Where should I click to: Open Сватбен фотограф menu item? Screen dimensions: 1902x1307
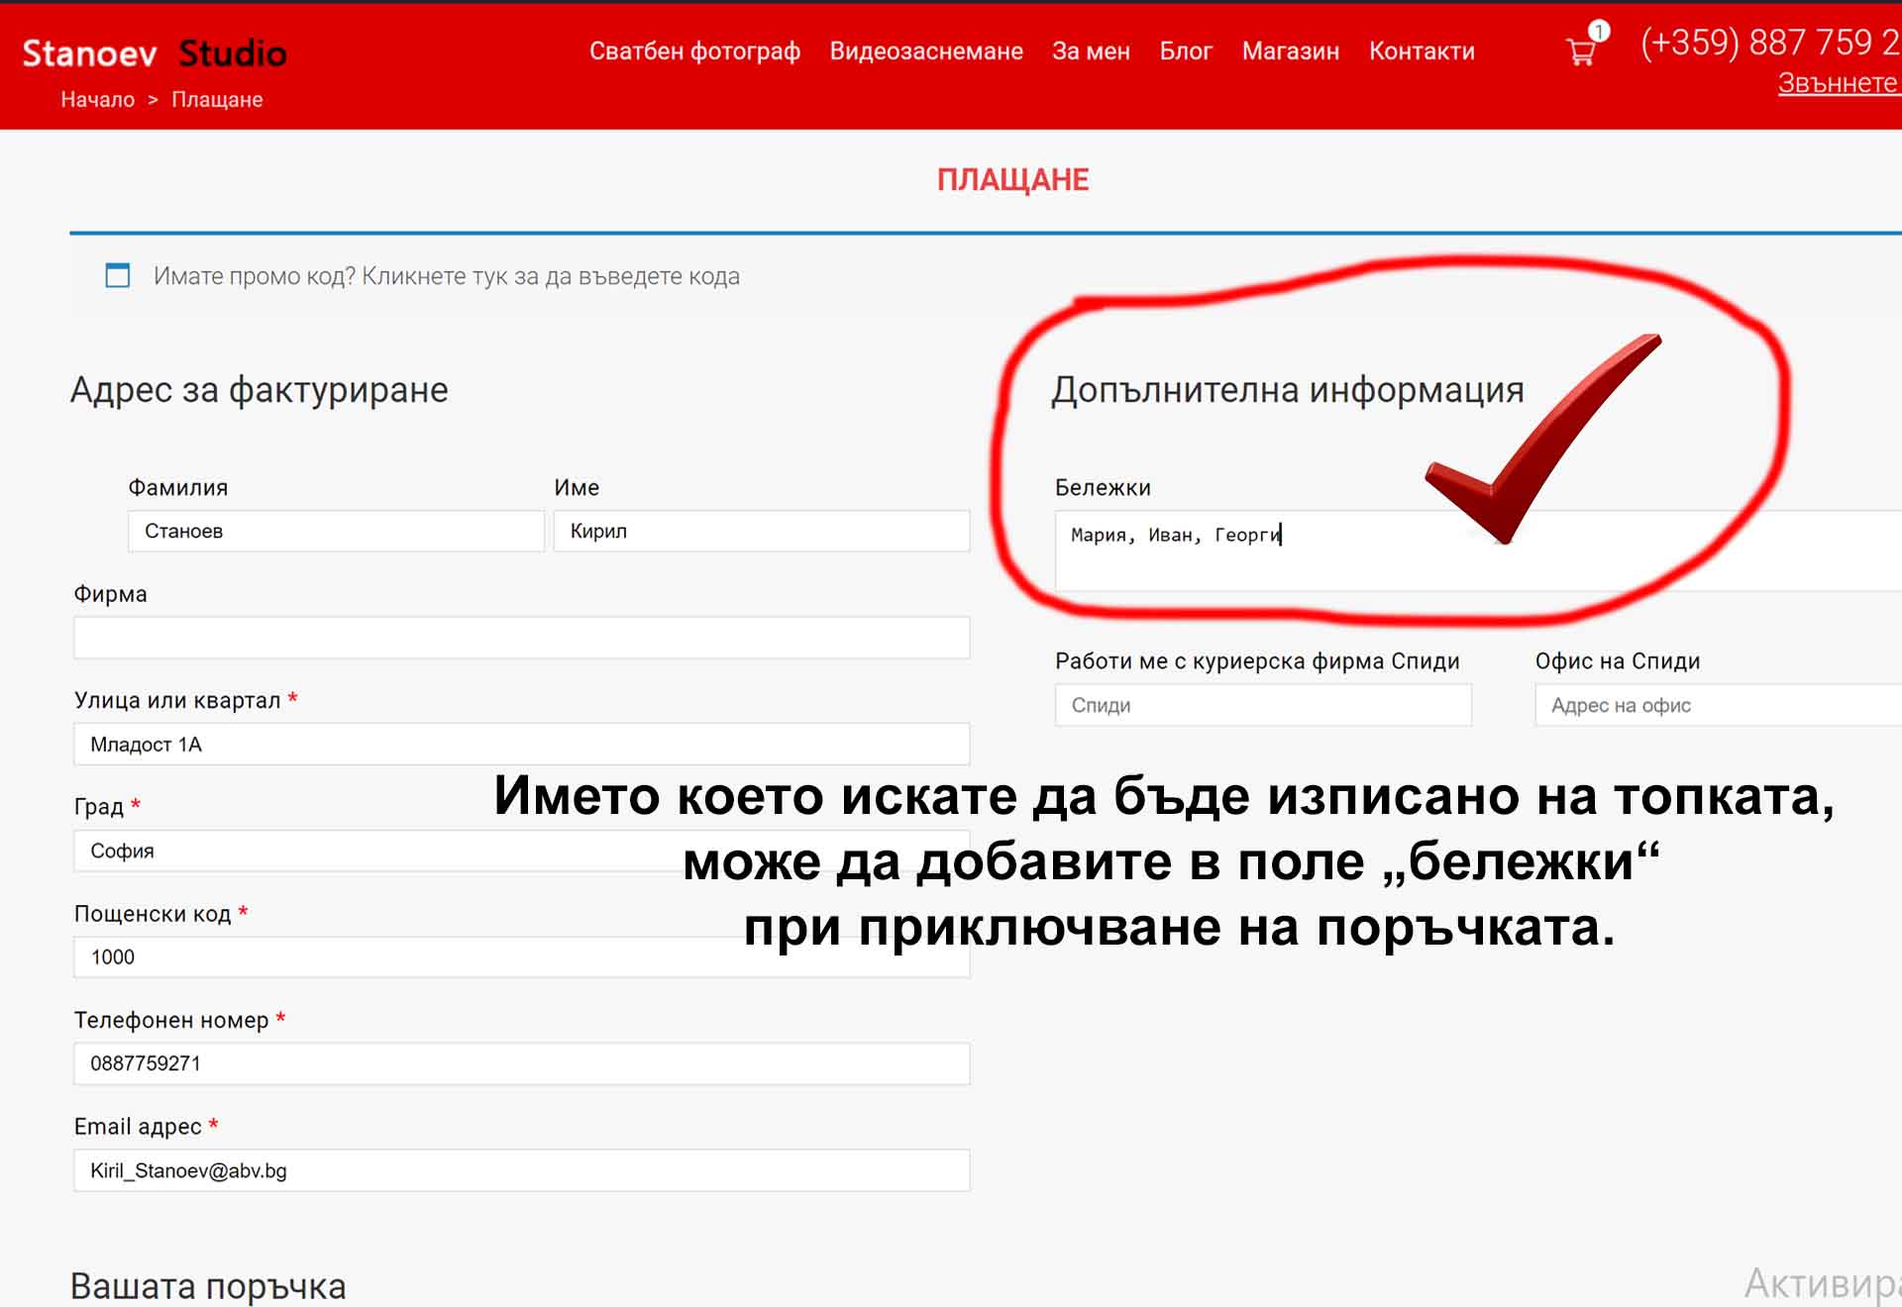click(x=694, y=50)
